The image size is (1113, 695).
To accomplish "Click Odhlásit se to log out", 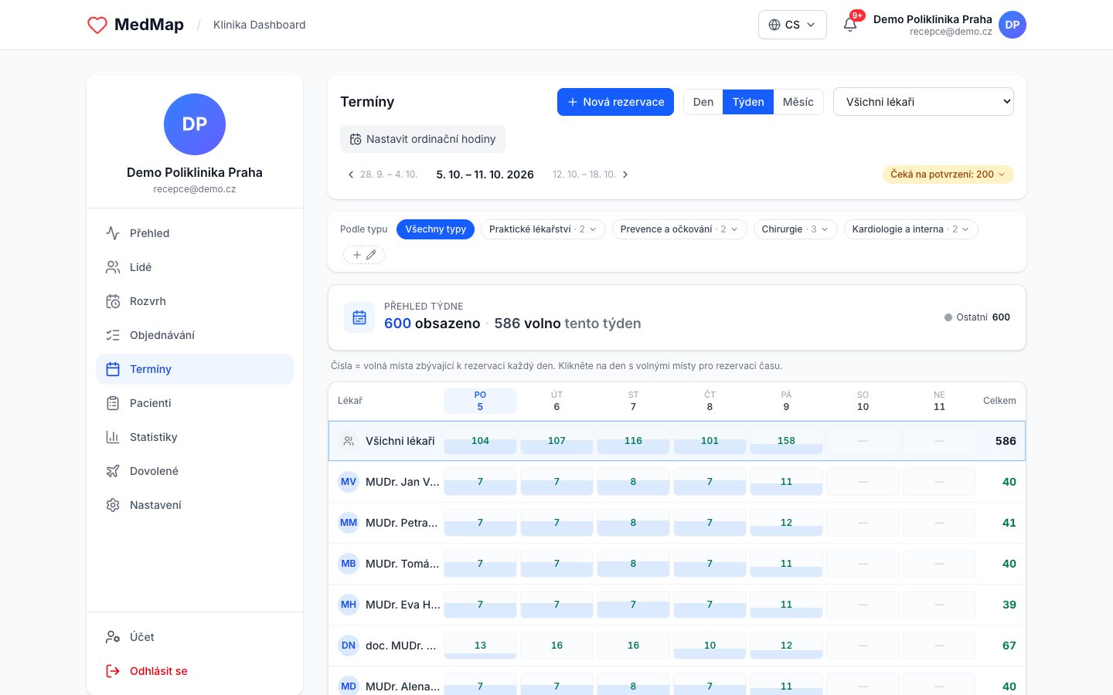I will click(195, 671).
